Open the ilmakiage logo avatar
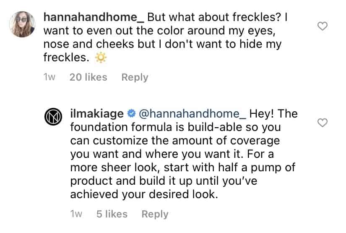Image resolution: width=346 pixels, height=233 pixels. [53, 117]
